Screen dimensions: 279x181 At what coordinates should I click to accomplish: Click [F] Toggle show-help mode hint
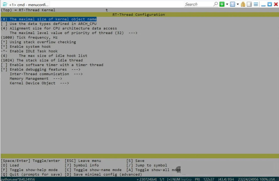click(29, 170)
